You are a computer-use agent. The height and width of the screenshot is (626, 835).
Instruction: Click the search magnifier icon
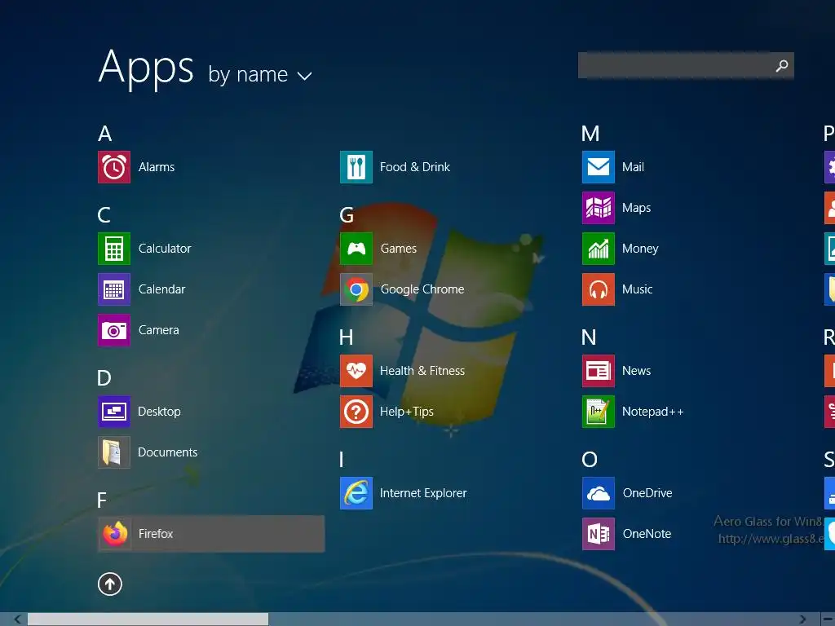782,65
